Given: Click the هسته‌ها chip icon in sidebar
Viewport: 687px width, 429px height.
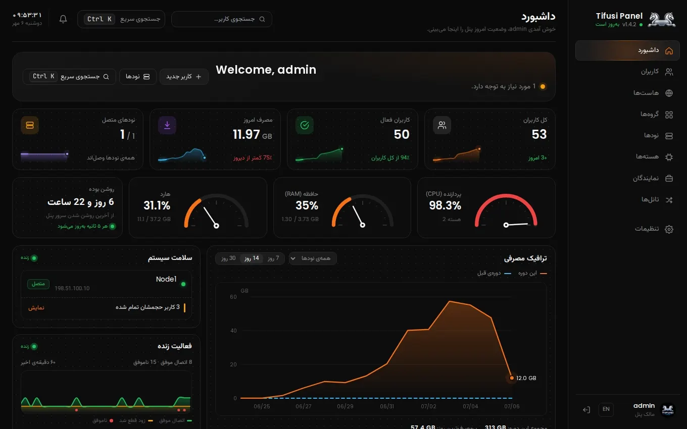Looking at the screenshot, I should (669, 157).
